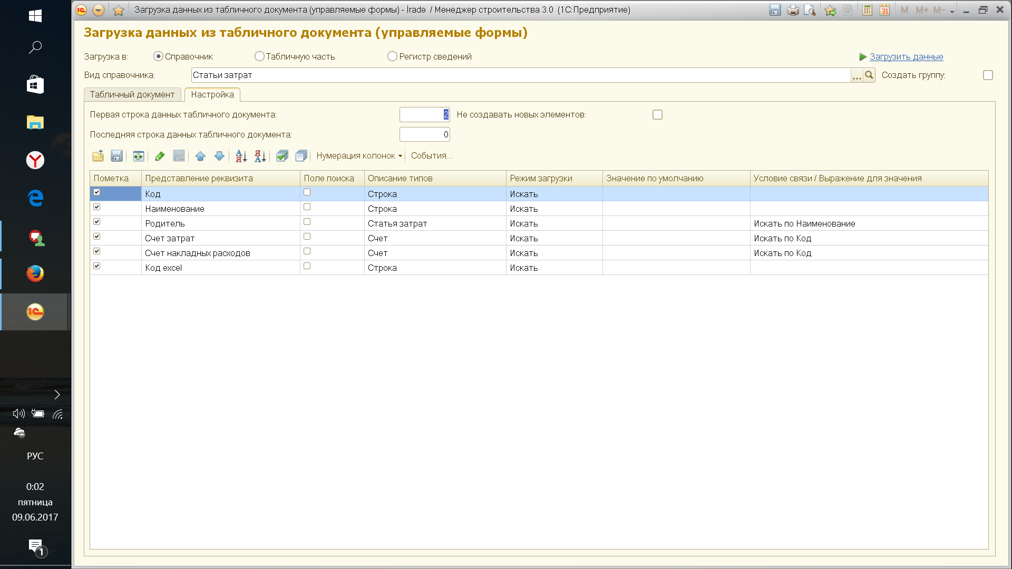Select the Справочник radio button

(158, 56)
